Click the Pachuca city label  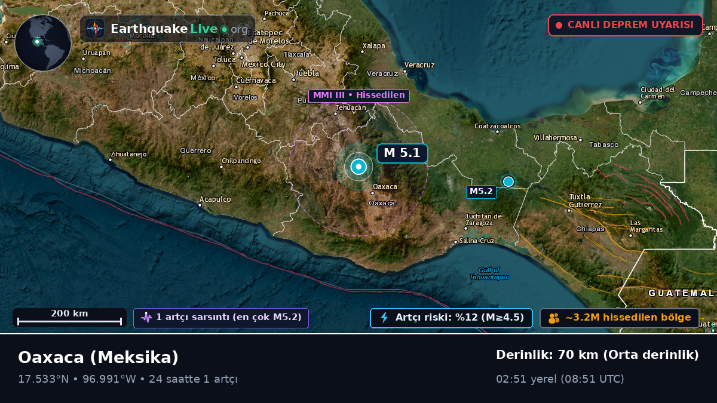coord(277,13)
